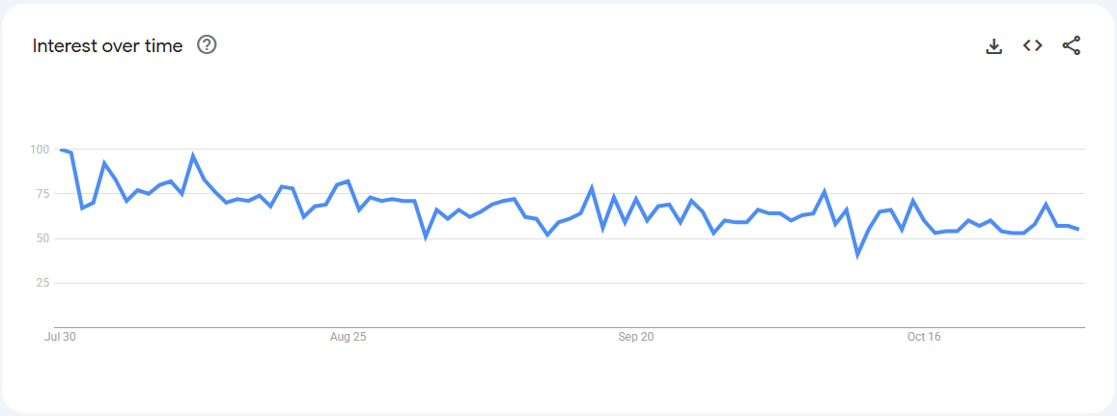Pick the Oct 16 date marker
The height and width of the screenshot is (416, 1117).
pos(924,337)
